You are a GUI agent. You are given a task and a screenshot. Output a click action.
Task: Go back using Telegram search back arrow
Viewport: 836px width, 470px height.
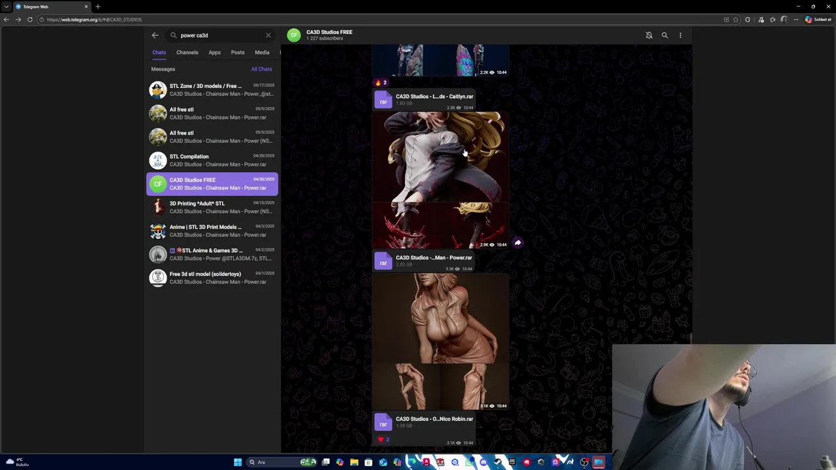(x=155, y=35)
